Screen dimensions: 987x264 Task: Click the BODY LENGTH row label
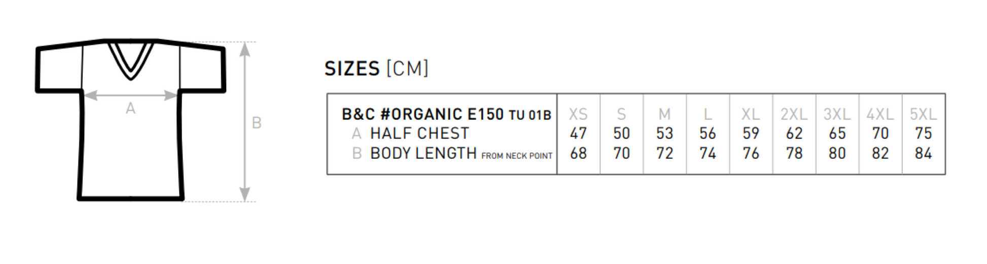click(x=423, y=153)
